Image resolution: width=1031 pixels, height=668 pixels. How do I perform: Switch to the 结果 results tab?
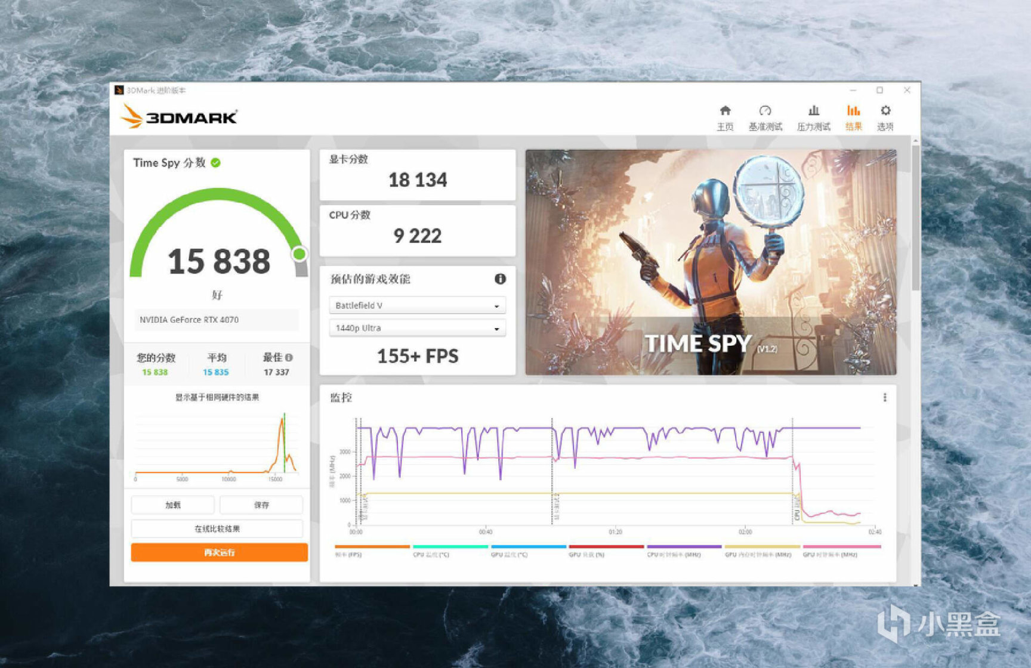coord(853,117)
